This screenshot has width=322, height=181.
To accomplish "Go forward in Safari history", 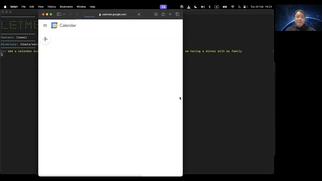I will [77, 14].
